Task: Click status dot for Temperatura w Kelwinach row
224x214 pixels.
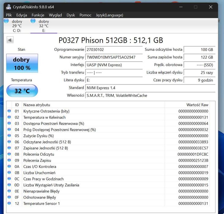Action: tap(9, 117)
